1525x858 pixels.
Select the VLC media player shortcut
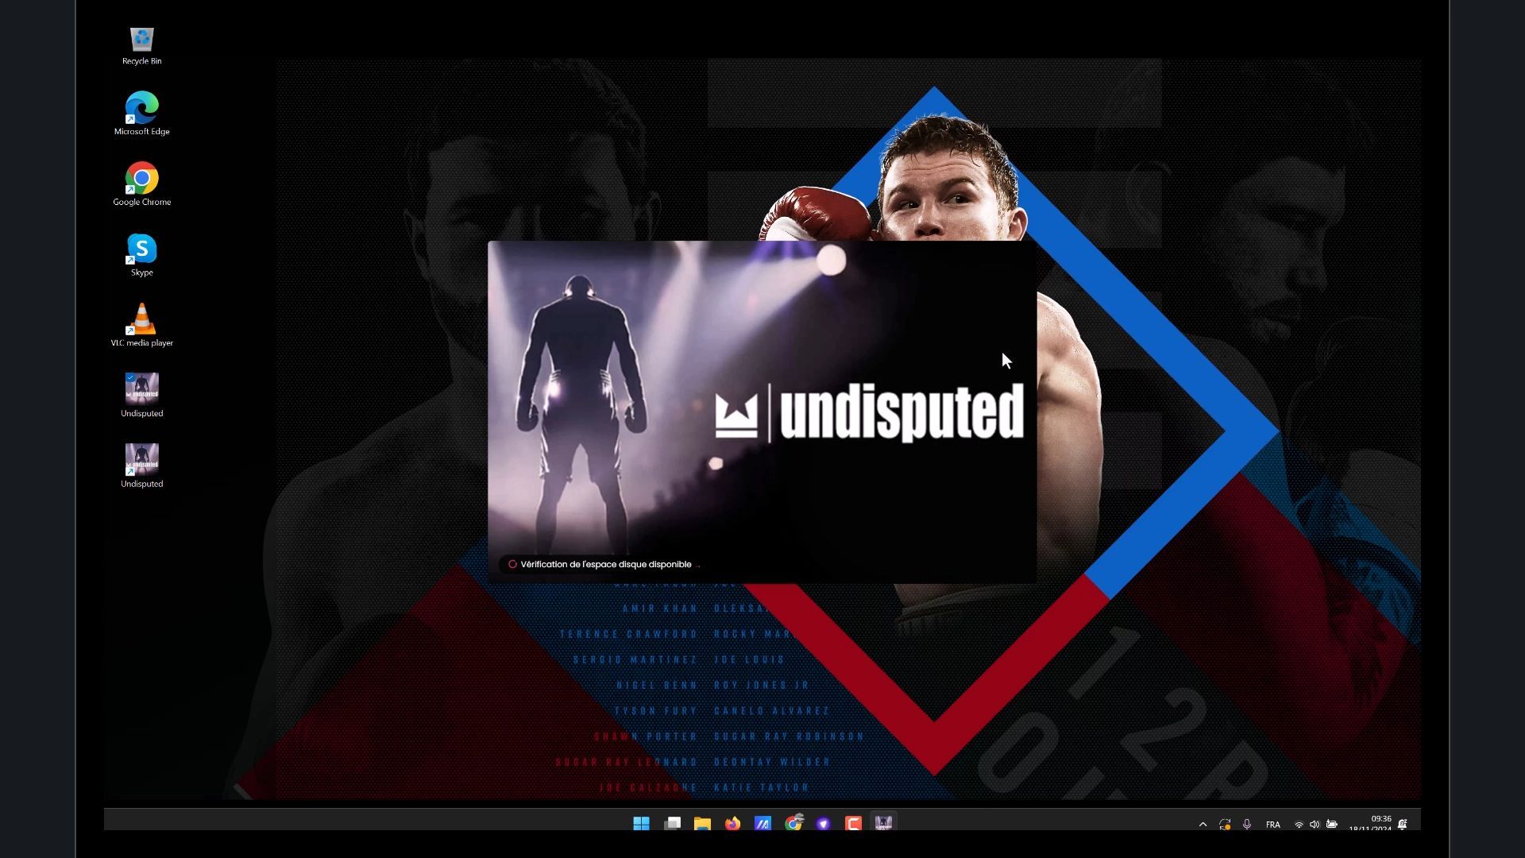click(x=141, y=325)
